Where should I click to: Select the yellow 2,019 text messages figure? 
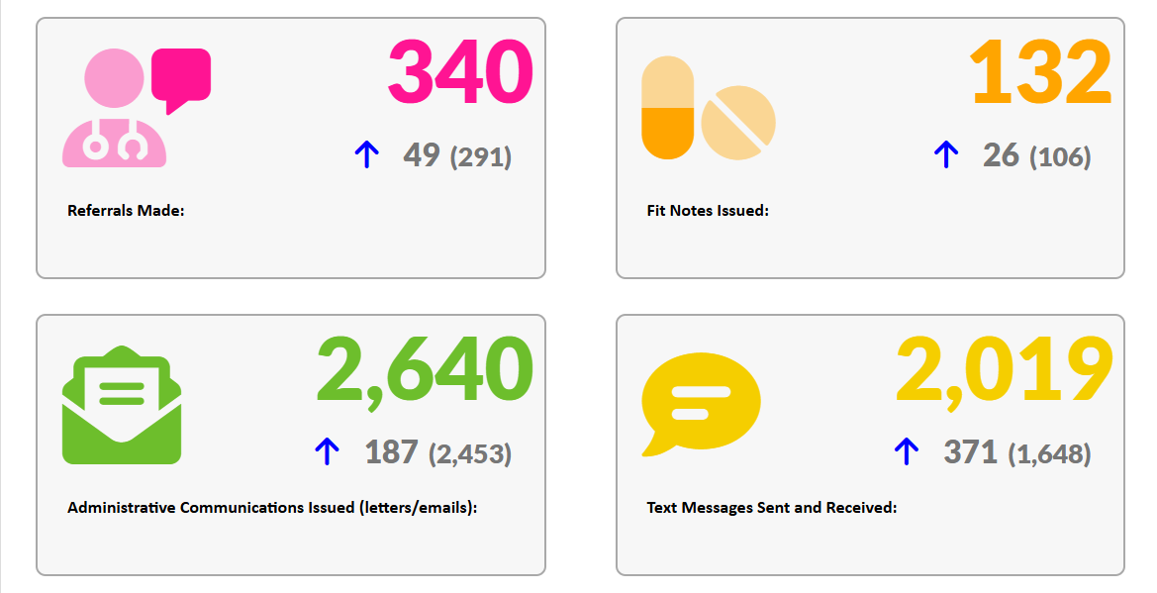point(1005,370)
